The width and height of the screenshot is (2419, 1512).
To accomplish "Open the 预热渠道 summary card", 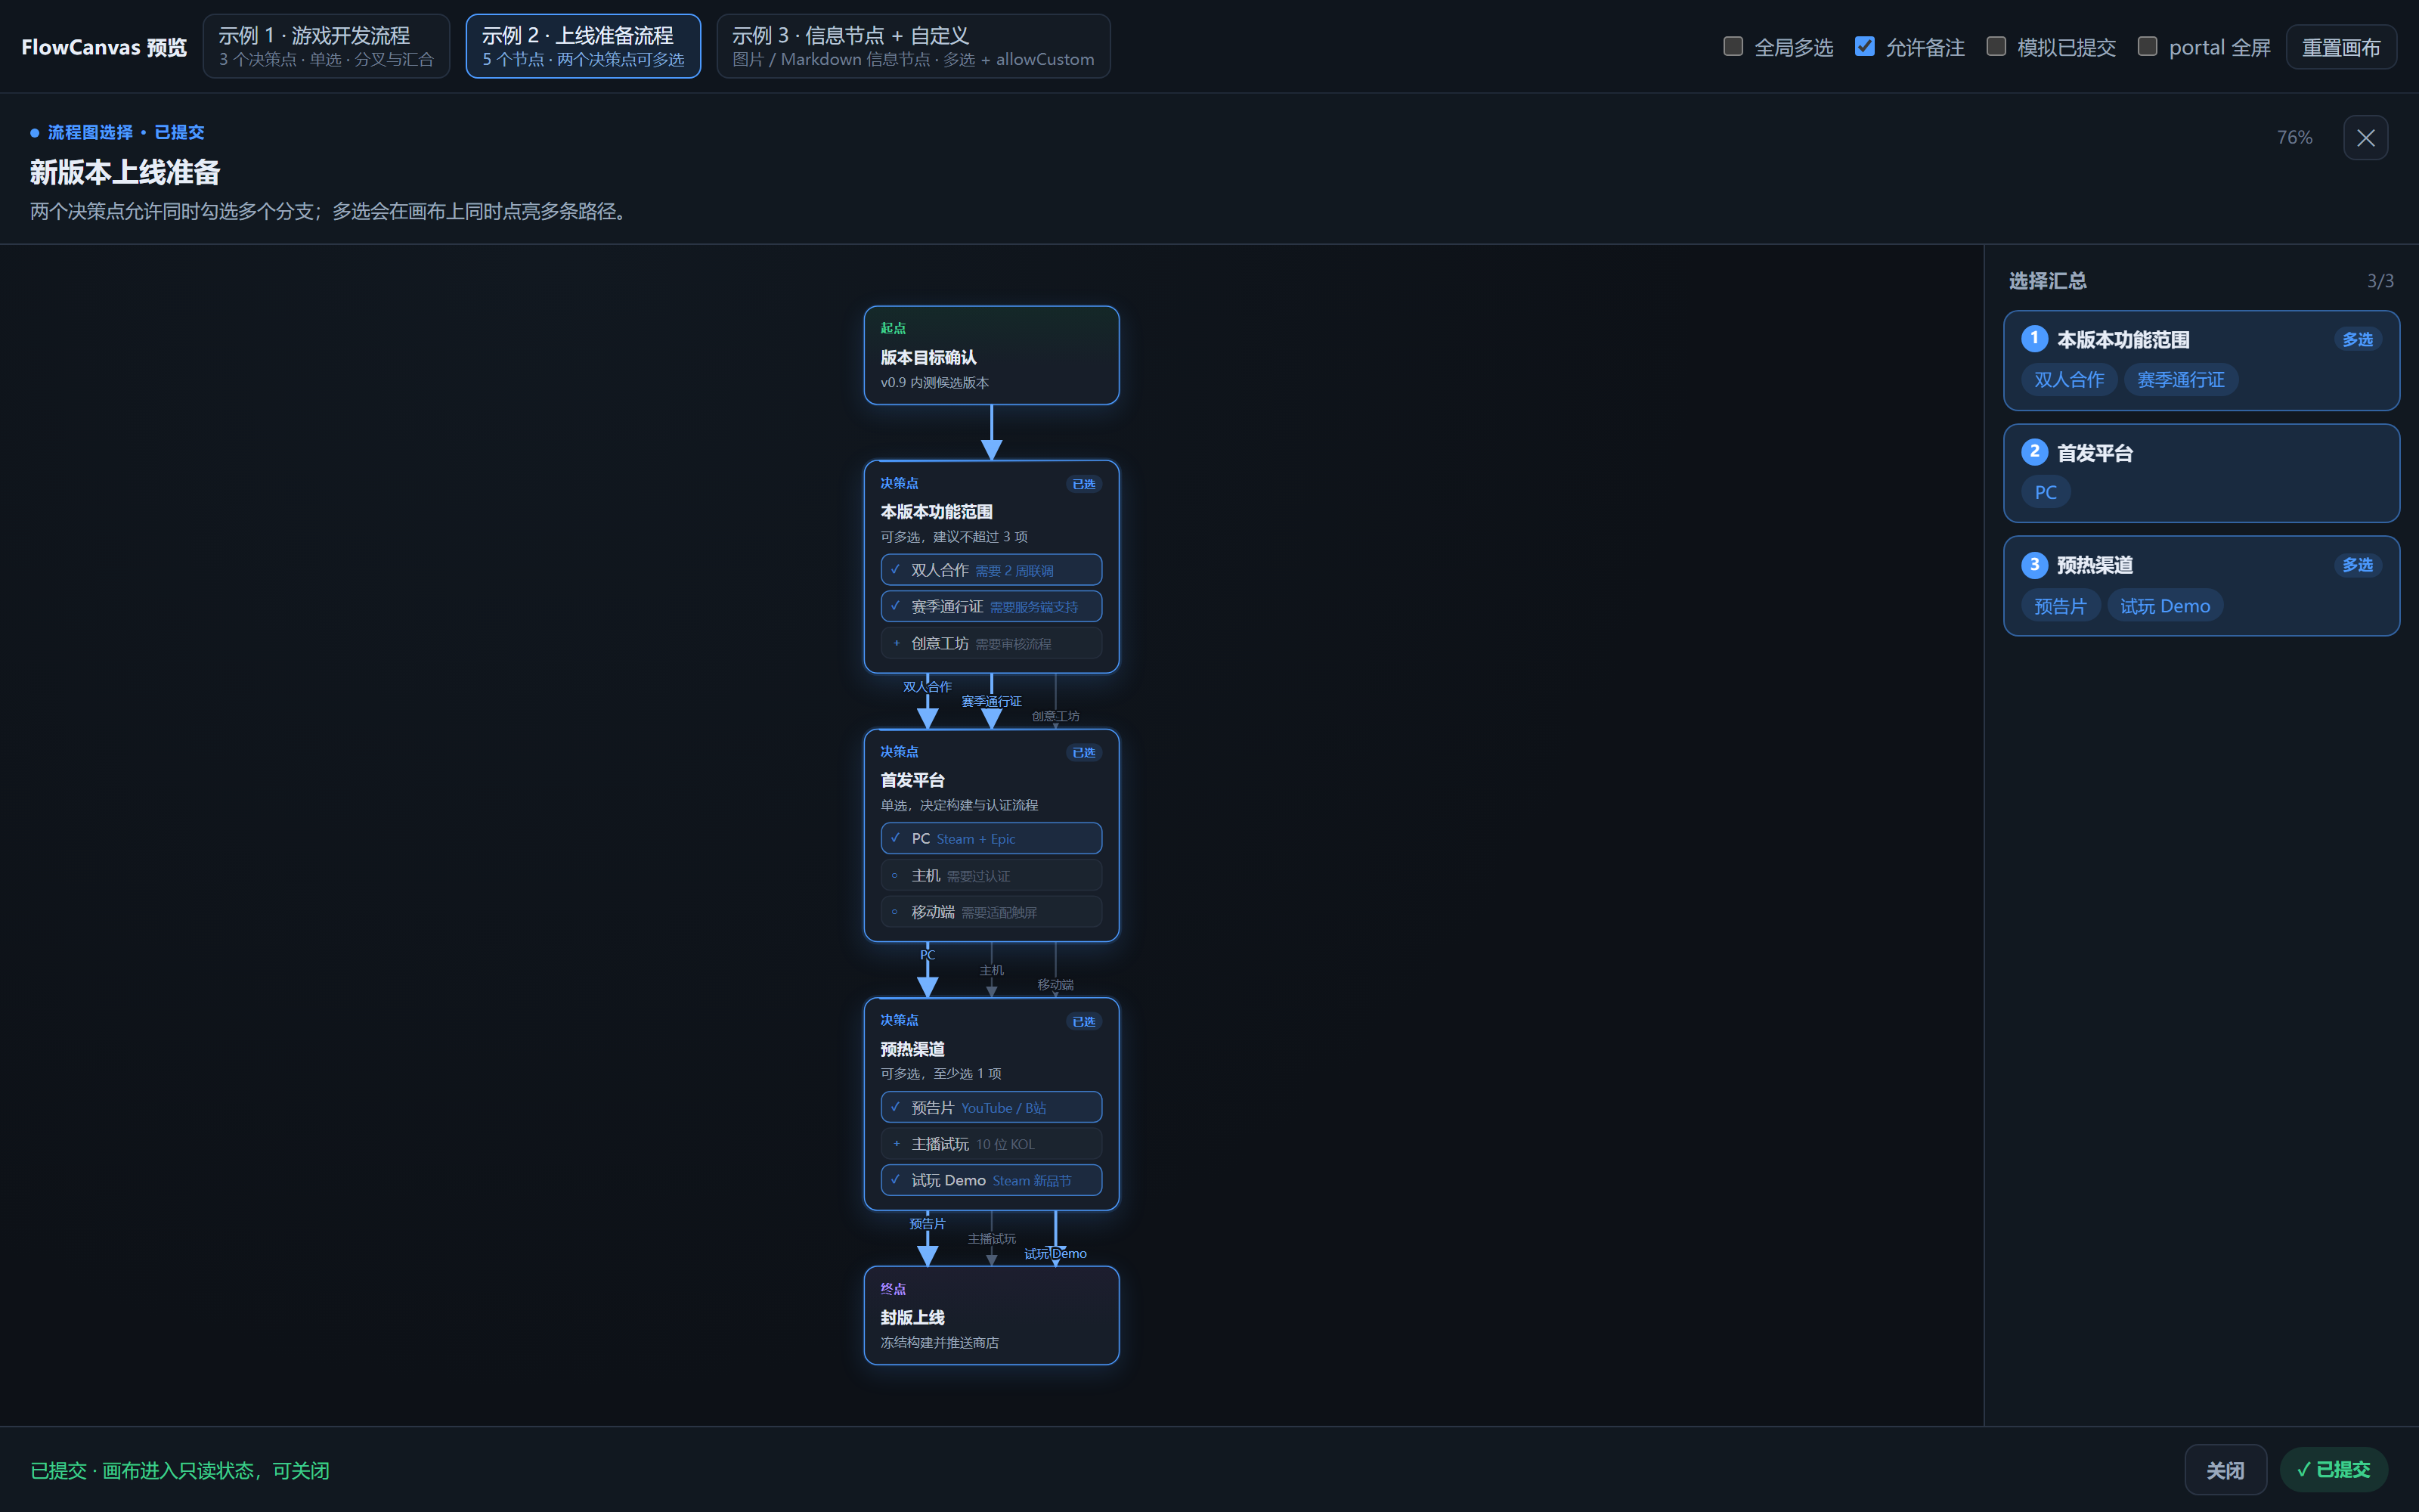I will click(x=2201, y=586).
